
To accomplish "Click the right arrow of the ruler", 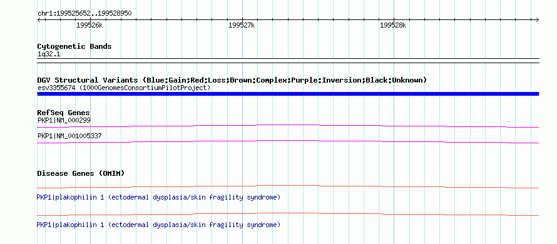I will (538, 19).
